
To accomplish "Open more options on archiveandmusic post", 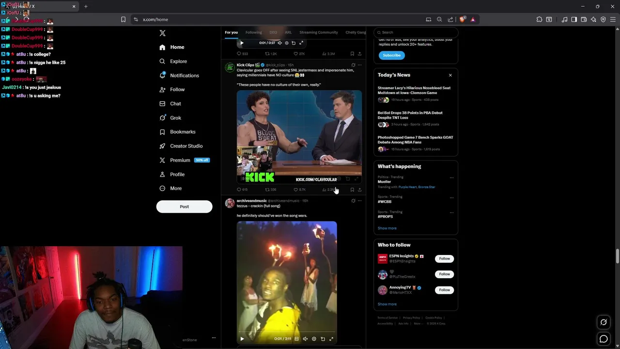I will (359, 201).
